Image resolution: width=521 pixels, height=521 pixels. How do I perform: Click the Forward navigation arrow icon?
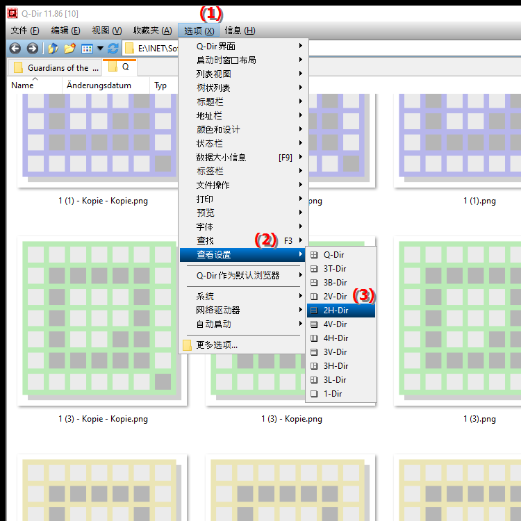pos(32,49)
